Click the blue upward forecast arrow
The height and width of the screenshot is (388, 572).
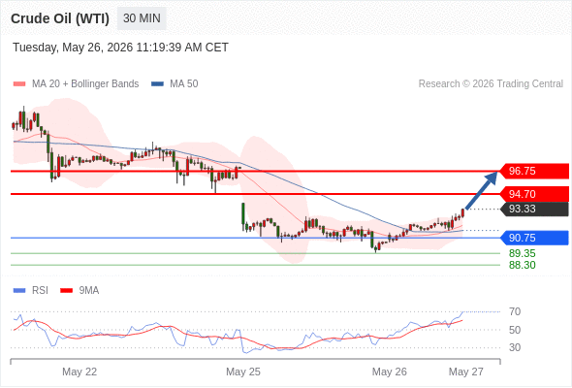point(481,190)
